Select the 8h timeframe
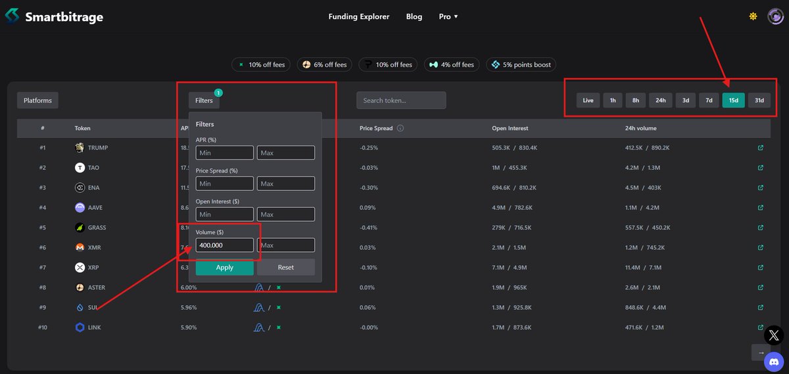The width and height of the screenshot is (789, 374). pos(635,100)
